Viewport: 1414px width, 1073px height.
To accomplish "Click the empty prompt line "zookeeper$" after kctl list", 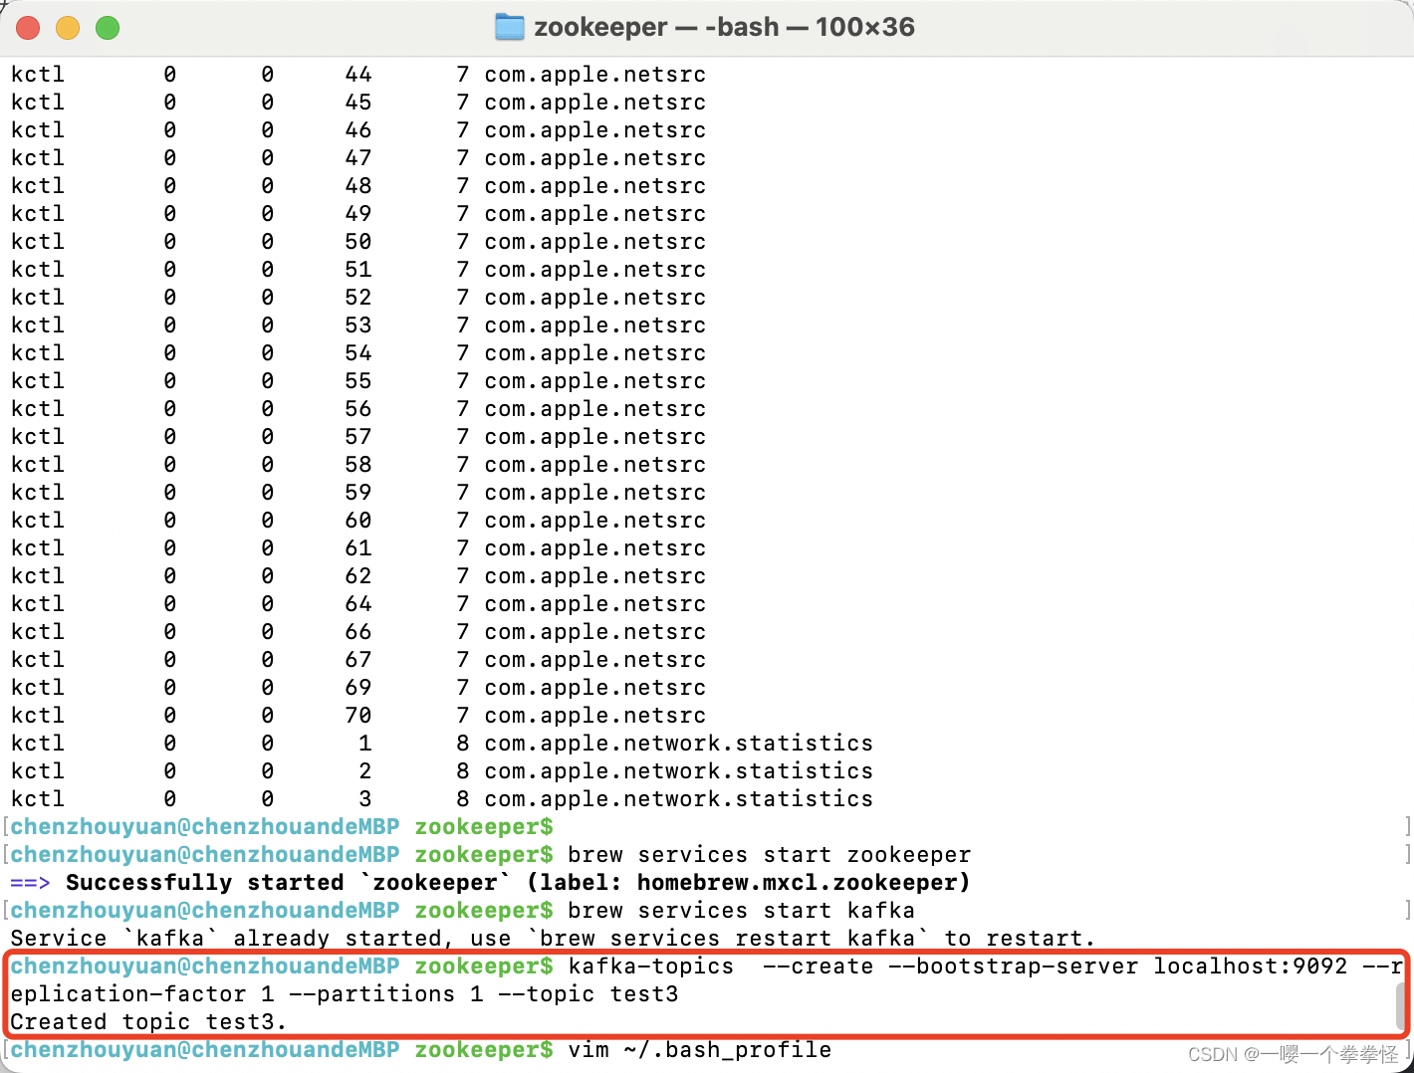I will pyautogui.click(x=282, y=827).
